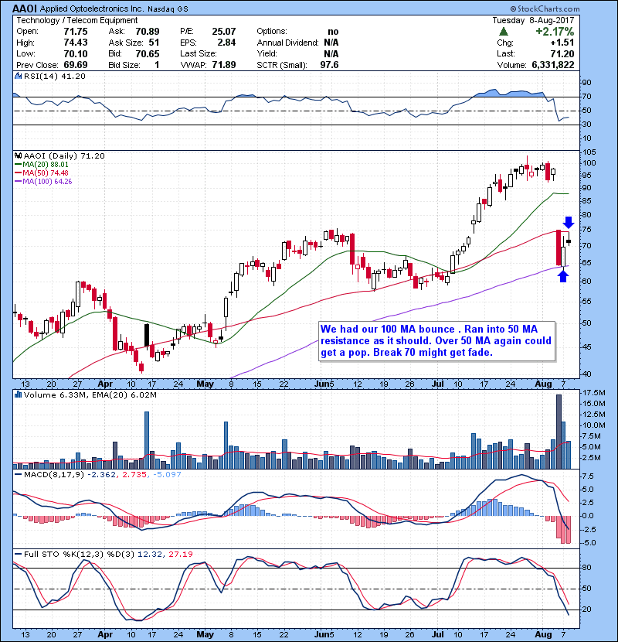Click the stochastic %D value 27.19
The width and height of the screenshot is (618, 642).
pos(180,555)
